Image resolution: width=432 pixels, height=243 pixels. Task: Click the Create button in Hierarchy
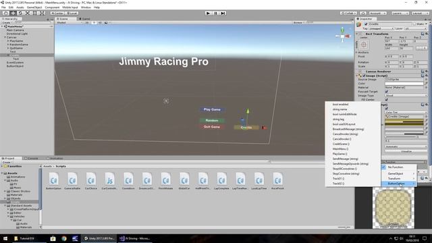tap(6, 22)
